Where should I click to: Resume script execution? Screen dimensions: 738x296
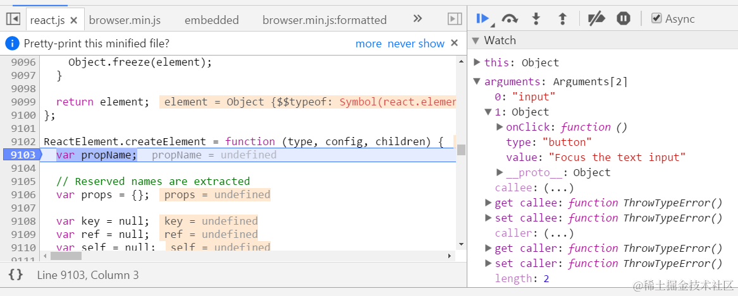click(483, 19)
